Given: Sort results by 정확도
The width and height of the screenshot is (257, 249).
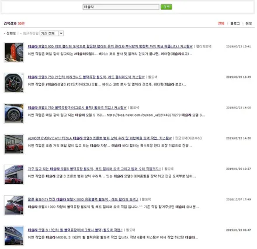Looking at the screenshot, I should 11,33.
